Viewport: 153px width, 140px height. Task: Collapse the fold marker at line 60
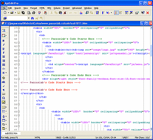tap(19, 112)
